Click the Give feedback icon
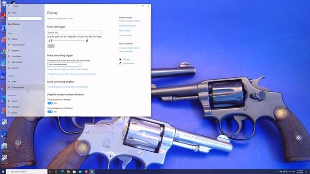 tap(120, 63)
